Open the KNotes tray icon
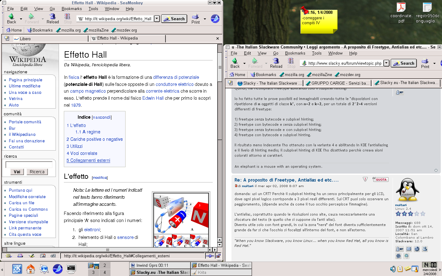The width and height of the screenshot is (442, 276). click(408, 269)
